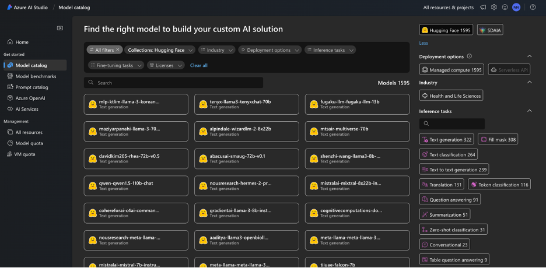The width and height of the screenshot is (546, 268).
Task: Click the Hugging Face icon on abacusai-smaug-72b-v0.1 card
Action: coord(203,159)
